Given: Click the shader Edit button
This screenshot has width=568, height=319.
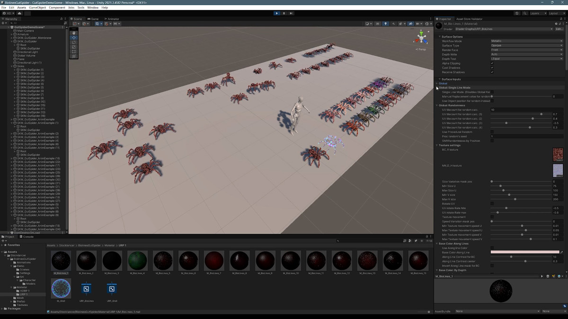Looking at the screenshot, I should [x=559, y=29].
